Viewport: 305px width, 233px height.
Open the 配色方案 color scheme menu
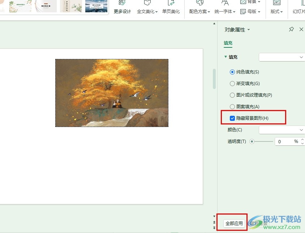[199, 7]
